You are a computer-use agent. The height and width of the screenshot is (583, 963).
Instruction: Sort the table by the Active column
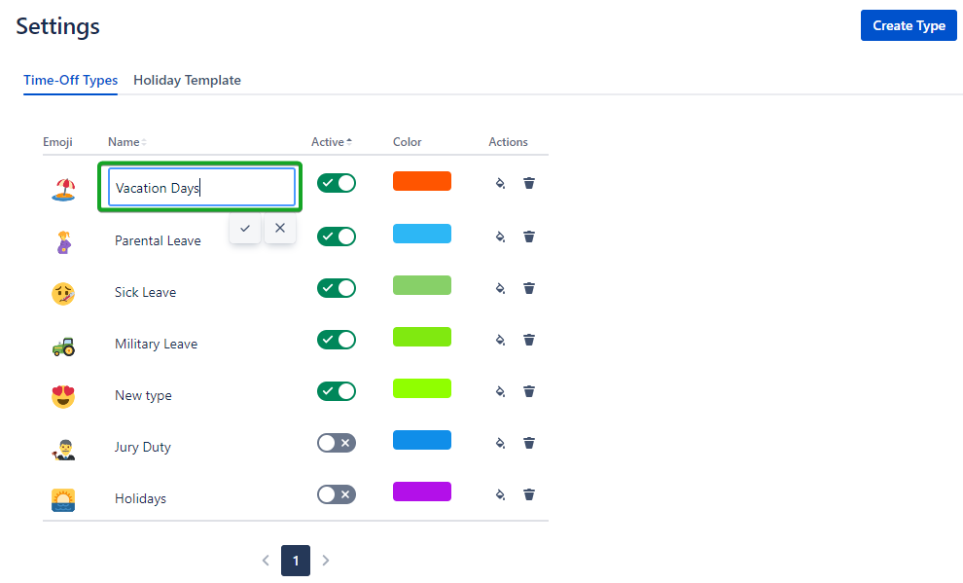pyautogui.click(x=331, y=142)
